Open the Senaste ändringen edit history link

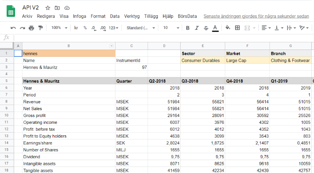(256, 16)
